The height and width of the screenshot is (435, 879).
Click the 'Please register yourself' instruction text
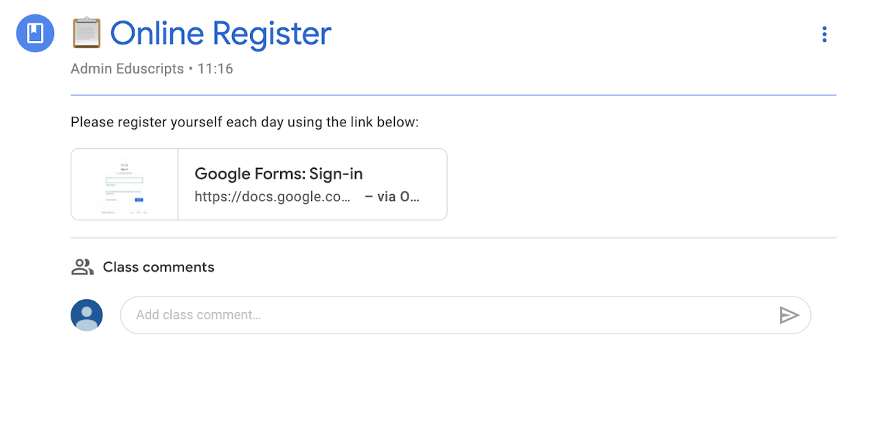(x=244, y=122)
